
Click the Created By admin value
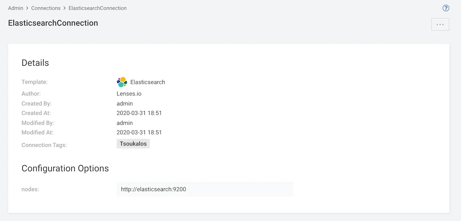[125, 103]
